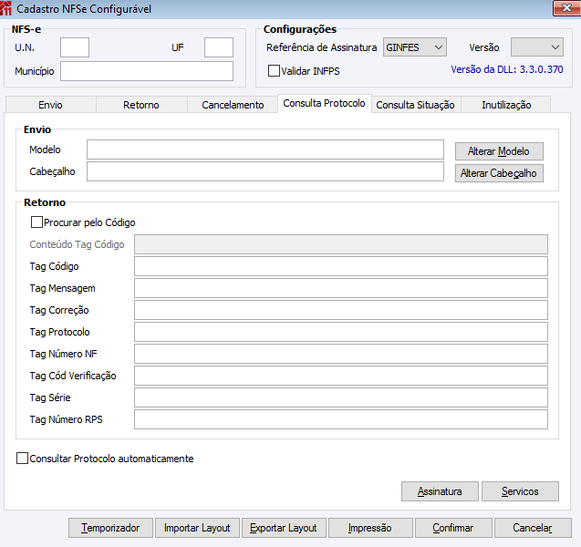Click the Conteúdo Tag Código field
The height and width of the screenshot is (547, 581).
pos(341,244)
